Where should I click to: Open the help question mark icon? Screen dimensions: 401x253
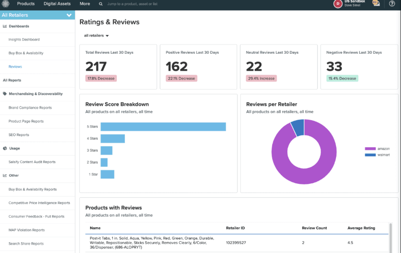click(x=392, y=4)
